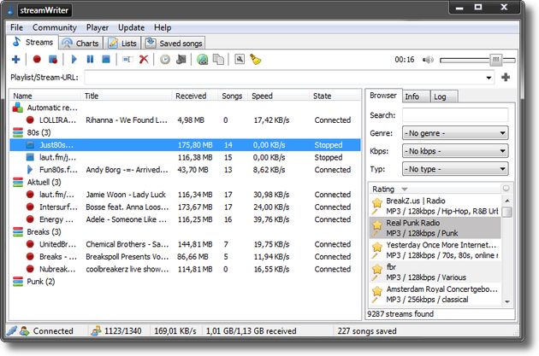Pause playback via the toolbar pause button
This screenshot has width=539, height=356.
pos(90,60)
